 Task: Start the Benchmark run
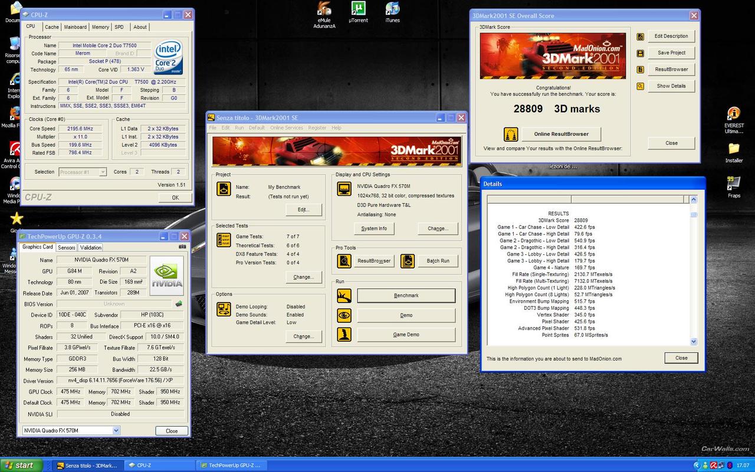[x=406, y=296]
